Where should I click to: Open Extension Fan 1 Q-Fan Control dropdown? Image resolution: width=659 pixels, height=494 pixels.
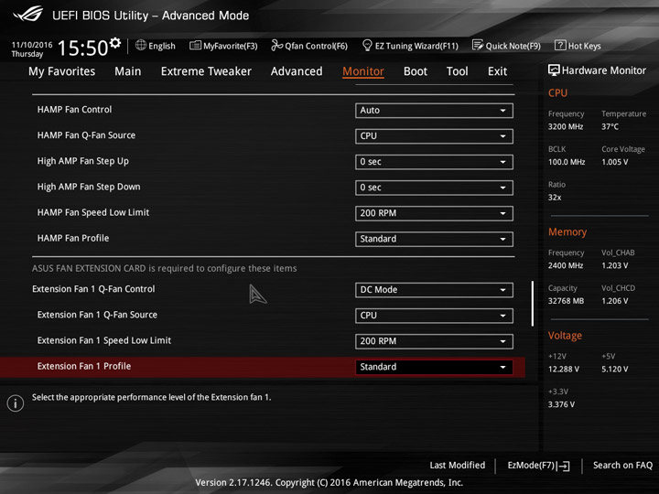(434, 290)
